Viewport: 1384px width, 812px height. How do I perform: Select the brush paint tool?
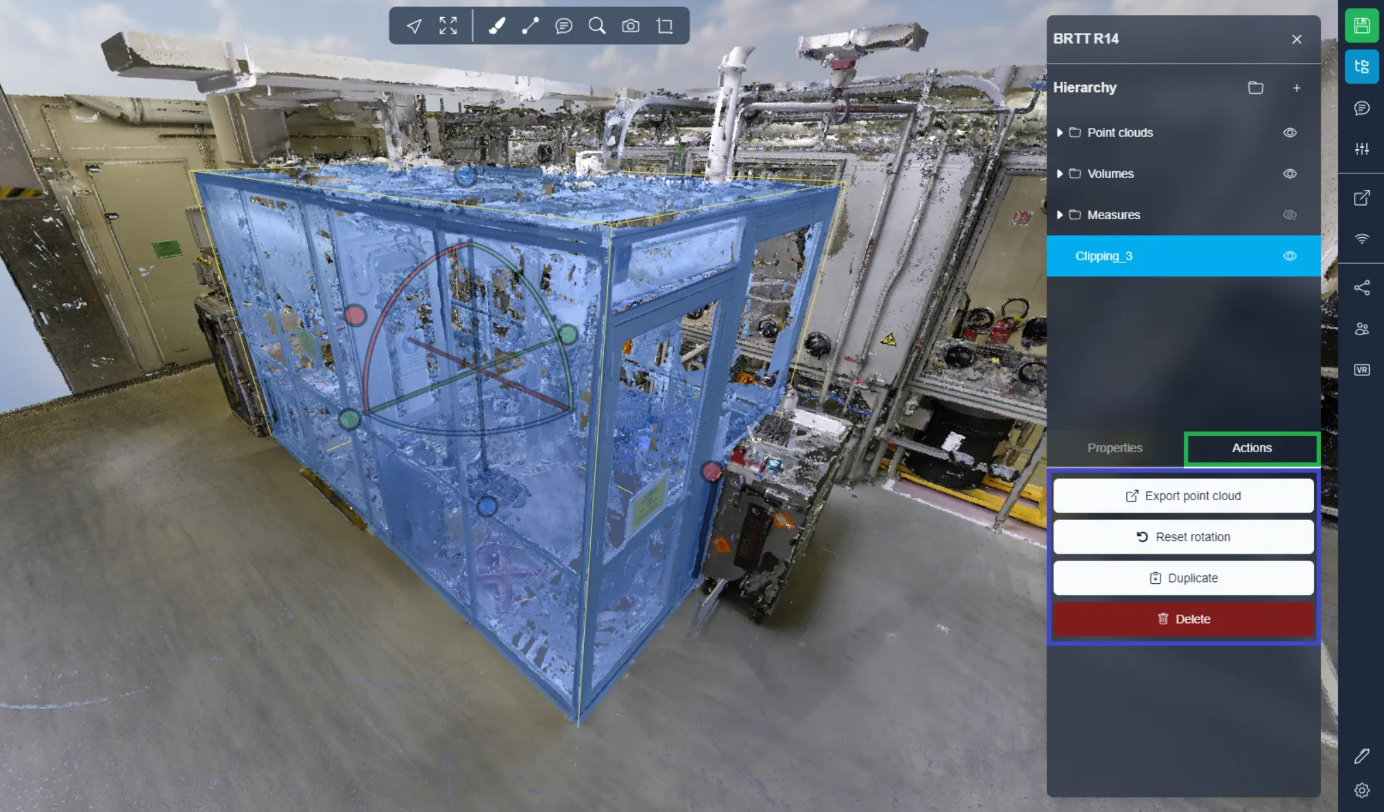tap(496, 26)
